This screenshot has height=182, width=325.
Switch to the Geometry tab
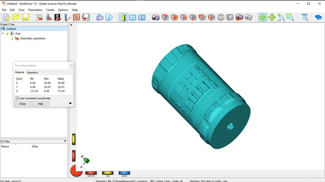point(32,73)
